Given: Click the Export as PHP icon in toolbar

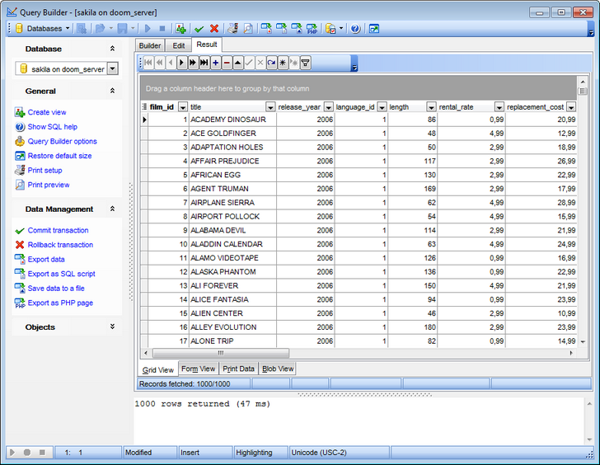Looking at the screenshot, I should (312, 29).
